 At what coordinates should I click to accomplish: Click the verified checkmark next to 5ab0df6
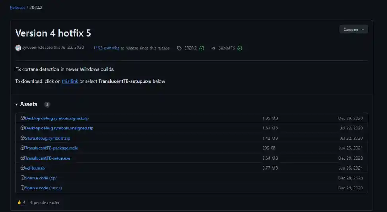(x=240, y=48)
